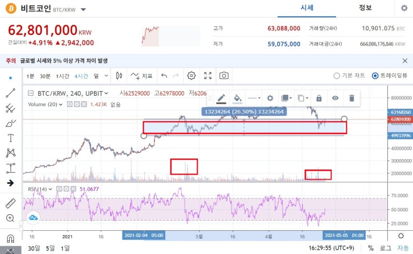Viewport: 413px width, 254px height.
Task: Open the 지표 indicators menu
Action: (x=141, y=76)
